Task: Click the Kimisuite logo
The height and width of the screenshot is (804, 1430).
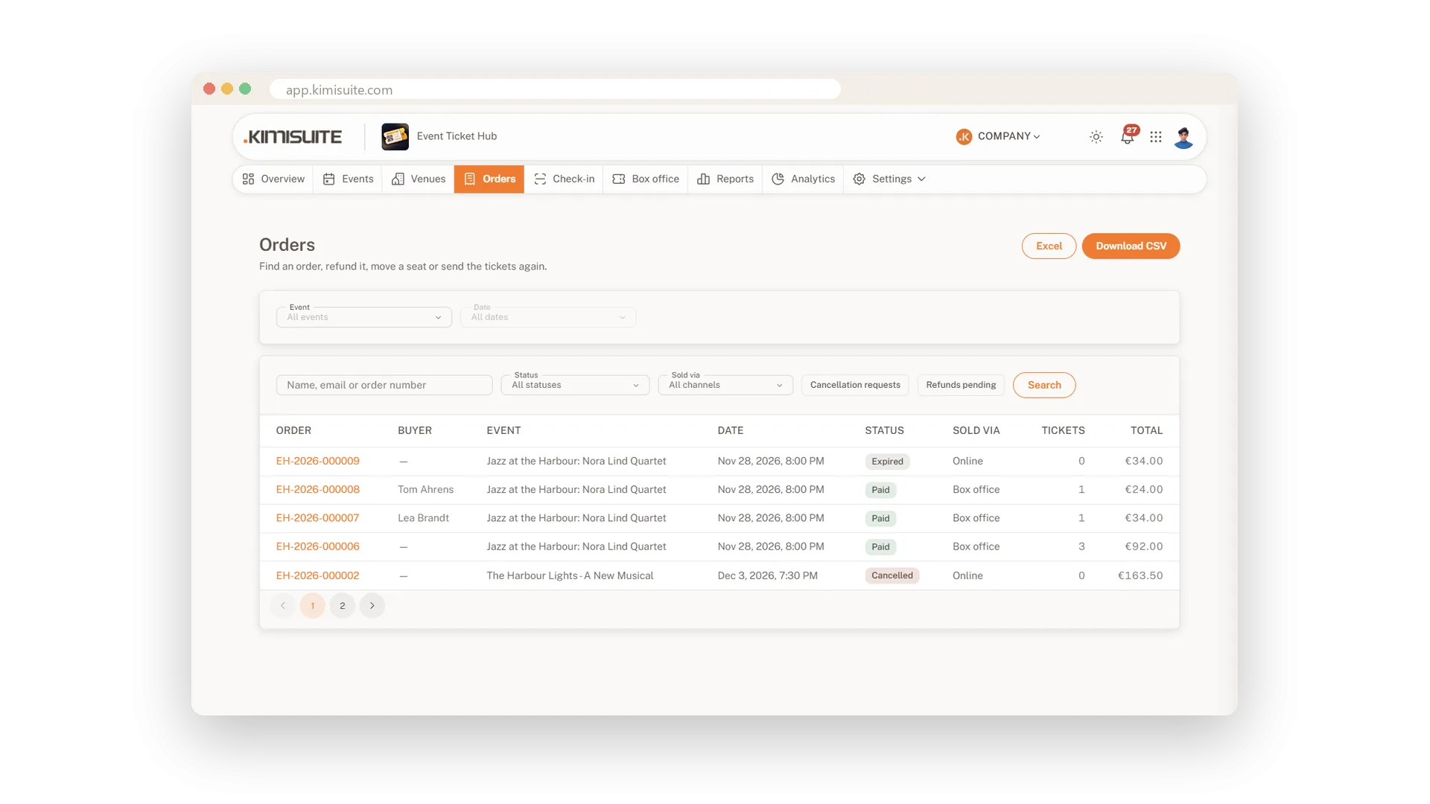Action: [x=293, y=137]
